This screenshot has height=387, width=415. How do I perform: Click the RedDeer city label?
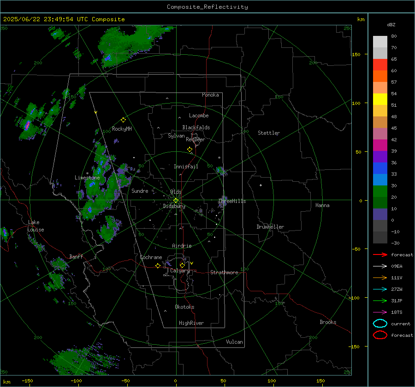tap(196, 139)
